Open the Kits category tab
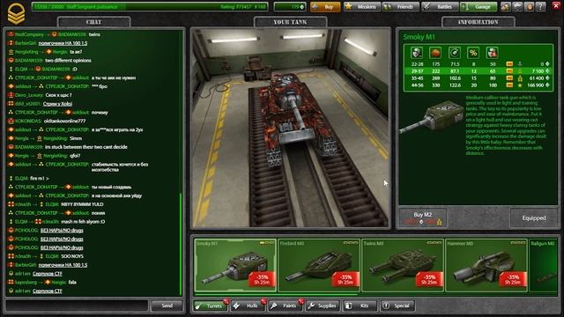The height and width of the screenshot is (317, 564). (360, 306)
